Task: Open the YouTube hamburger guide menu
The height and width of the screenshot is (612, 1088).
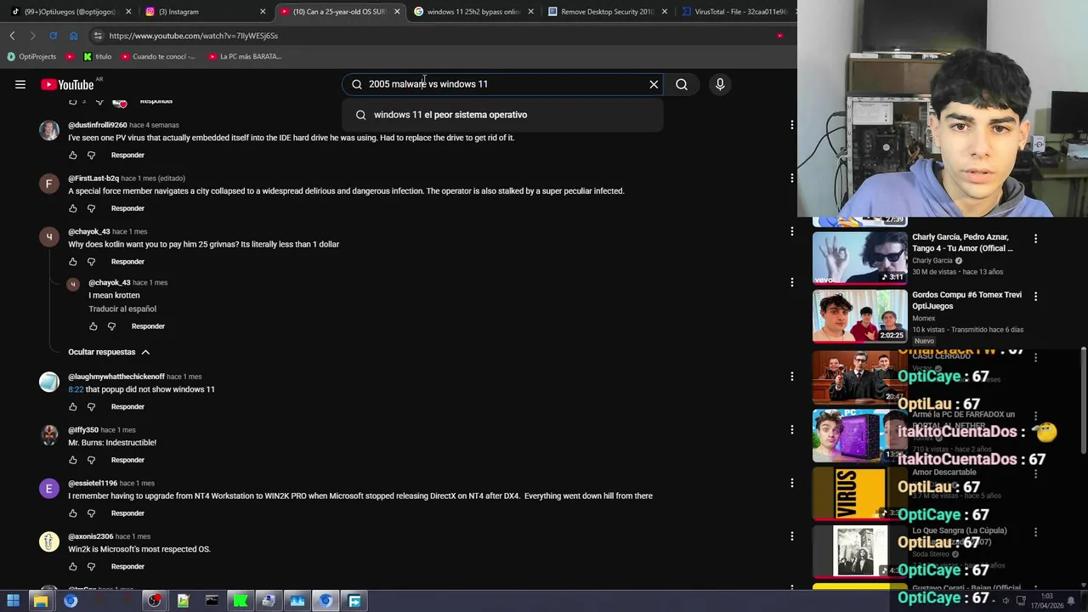Action: [20, 84]
